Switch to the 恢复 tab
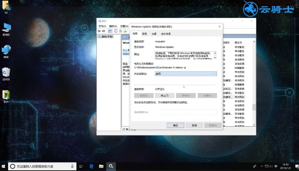299x171 pixels. tap(154, 34)
